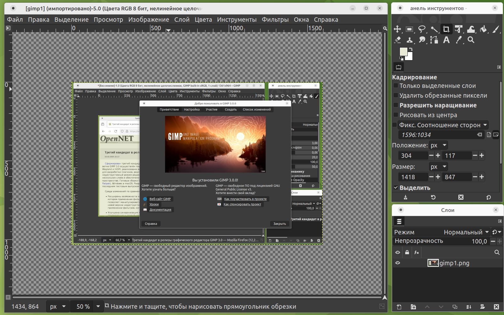Screen dimensions: 504x315
Task: Create a new layer in Слои panel
Action: point(399,307)
